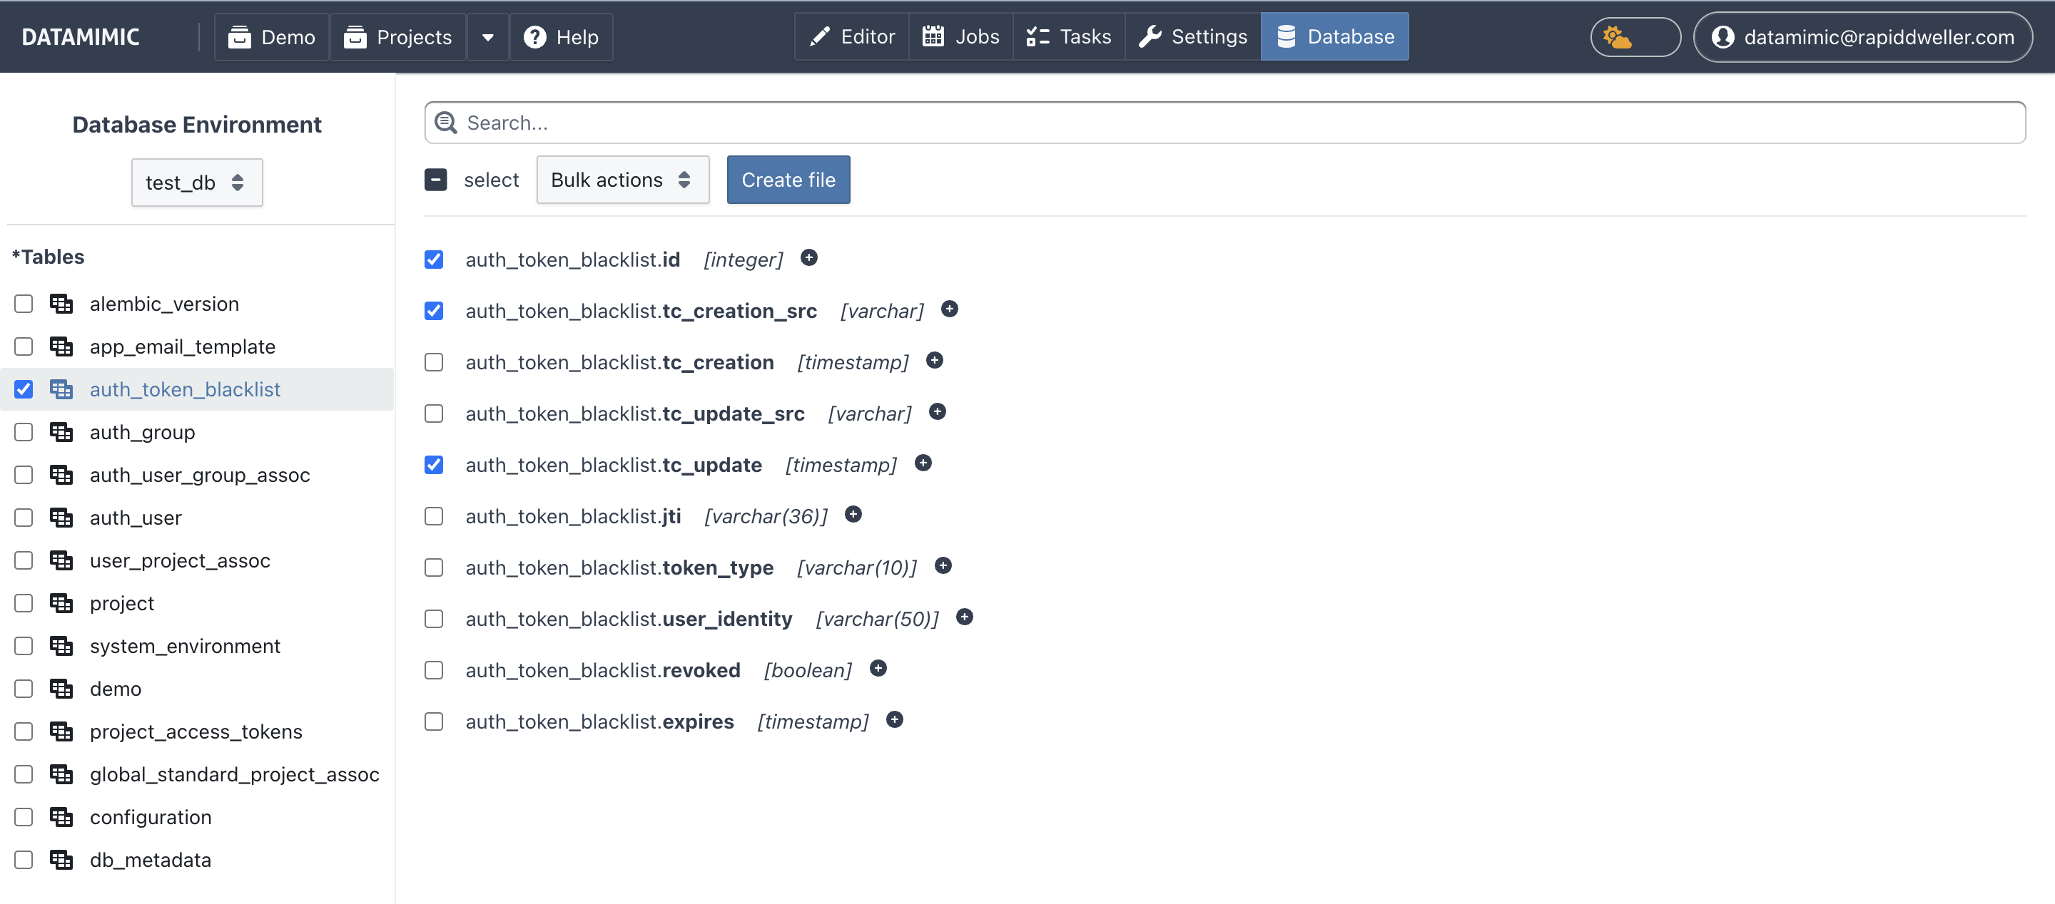Uncheck the tc_update column checkbox
Image resolution: width=2055 pixels, height=904 pixels.
434,465
